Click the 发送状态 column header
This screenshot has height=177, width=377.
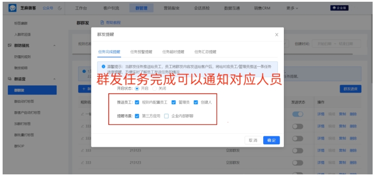[298, 102]
